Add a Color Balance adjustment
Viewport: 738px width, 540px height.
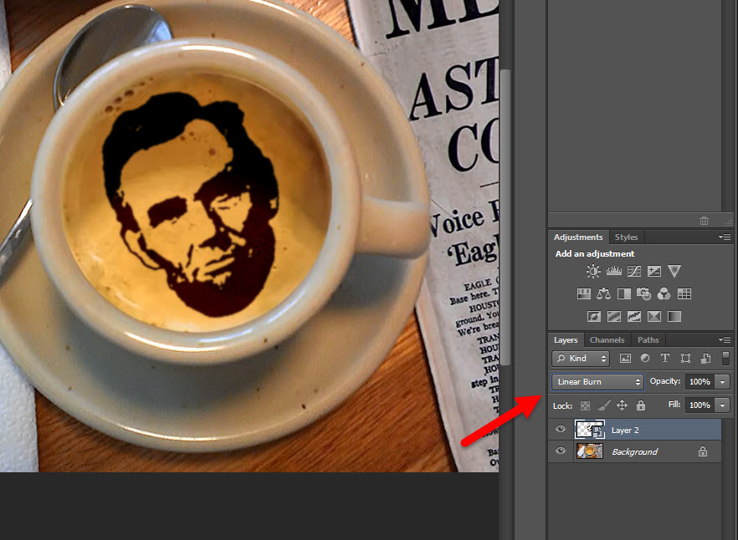coord(603,294)
